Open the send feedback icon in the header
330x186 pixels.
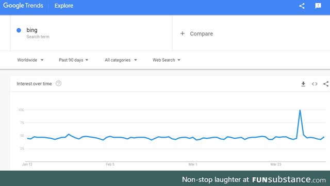click(x=318, y=6)
